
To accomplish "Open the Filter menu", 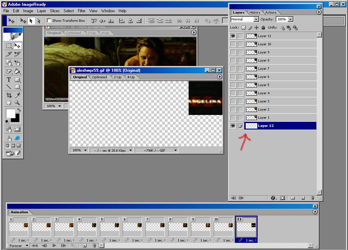I will click(82, 11).
